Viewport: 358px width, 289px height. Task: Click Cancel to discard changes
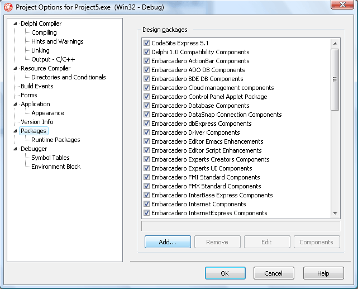(x=274, y=273)
